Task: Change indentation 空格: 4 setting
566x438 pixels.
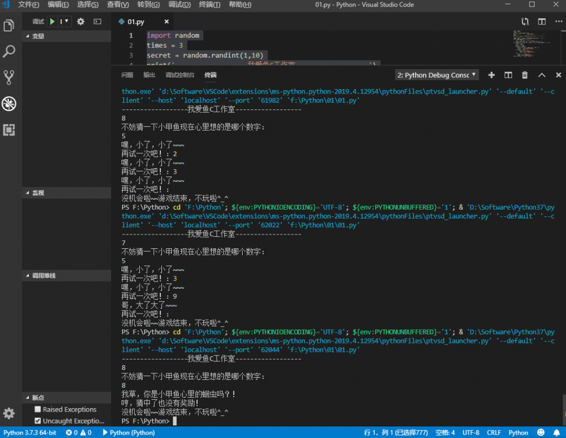Action: point(445,432)
